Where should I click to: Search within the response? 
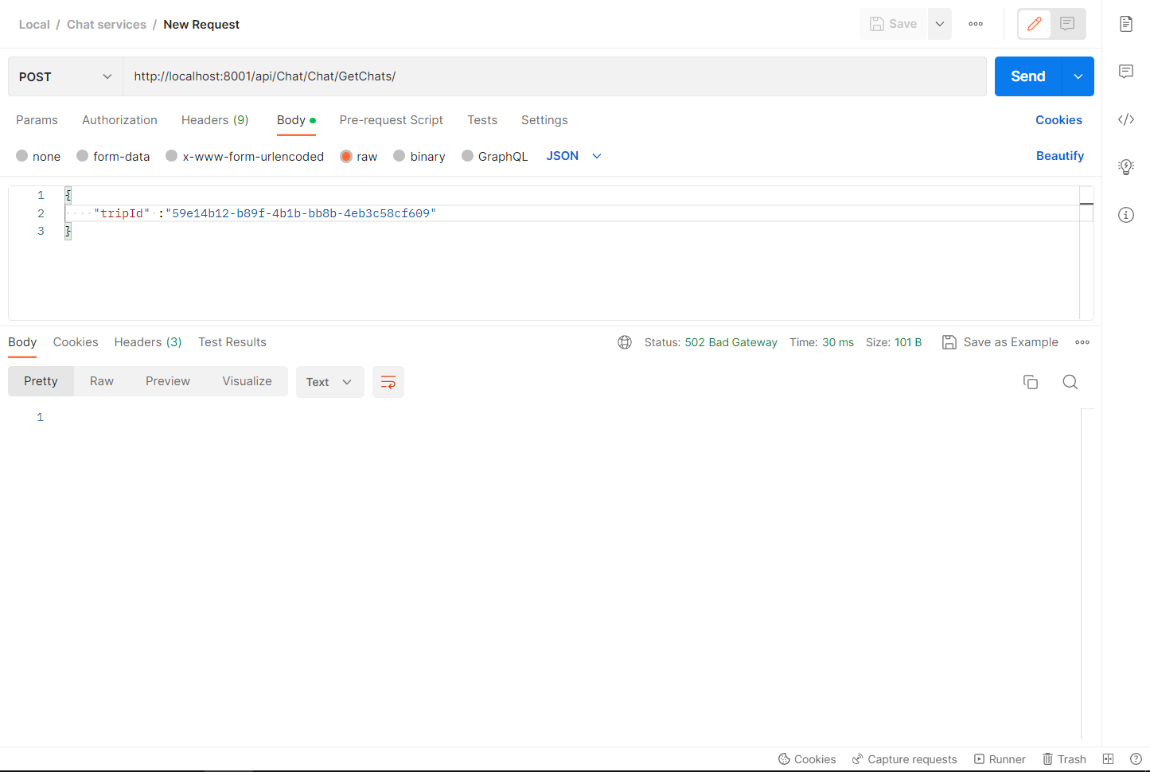[1070, 382]
